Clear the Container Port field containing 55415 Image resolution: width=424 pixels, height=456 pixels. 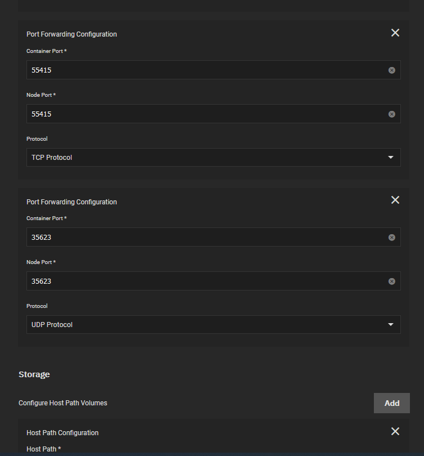coord(392,70)
